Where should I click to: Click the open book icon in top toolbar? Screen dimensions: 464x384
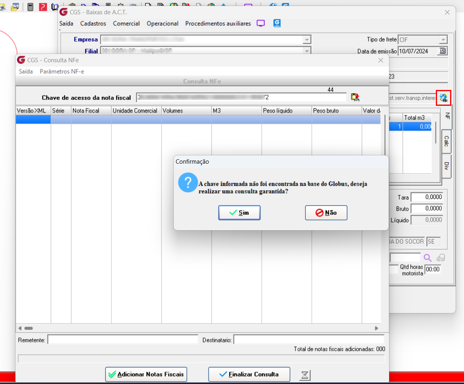(55, 7)
